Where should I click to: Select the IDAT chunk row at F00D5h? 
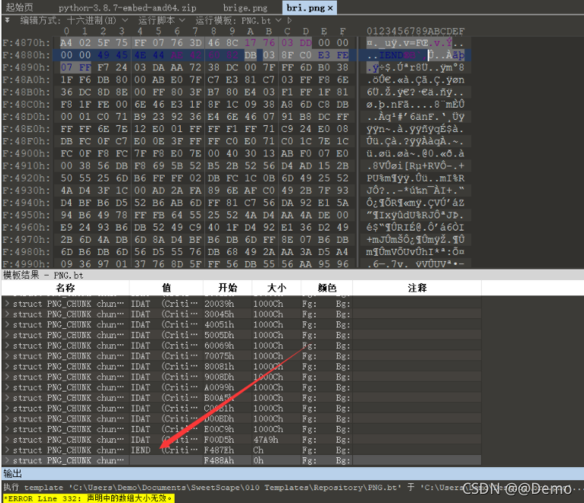[x=242, y=440]
